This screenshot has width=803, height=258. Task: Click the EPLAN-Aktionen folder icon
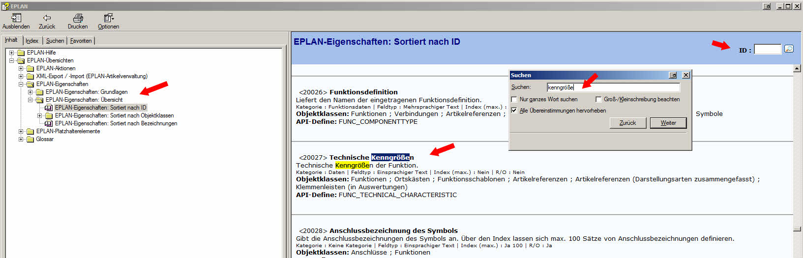pos(30,68)
